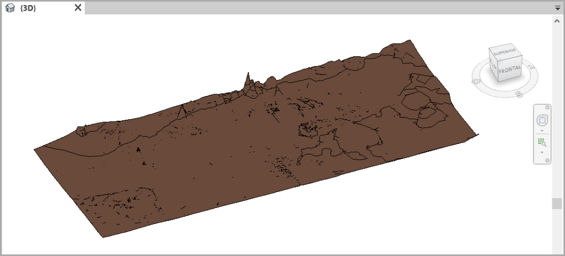Click the vertical scrollbar thumb
Image resolution: width=565 pixels, height=256 pixels.
click(x=557, y=204)
